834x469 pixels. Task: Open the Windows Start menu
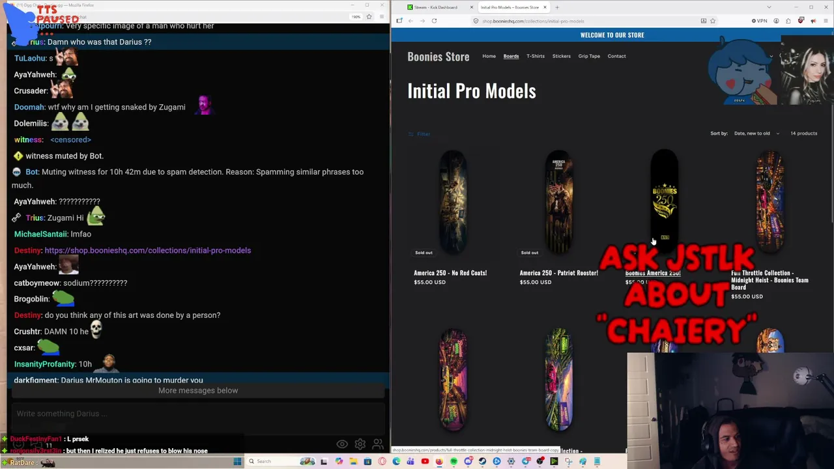[237, 461]
